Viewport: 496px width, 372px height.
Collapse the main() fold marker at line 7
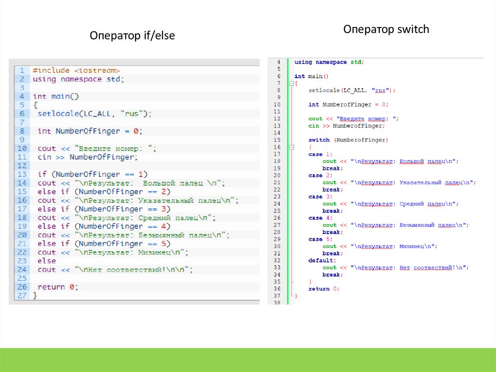pyautogui.click(x=292, y=83)
